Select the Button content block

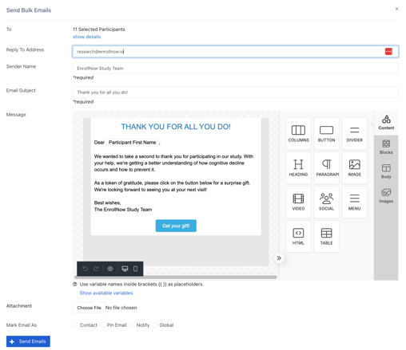[x=326, y=134]
